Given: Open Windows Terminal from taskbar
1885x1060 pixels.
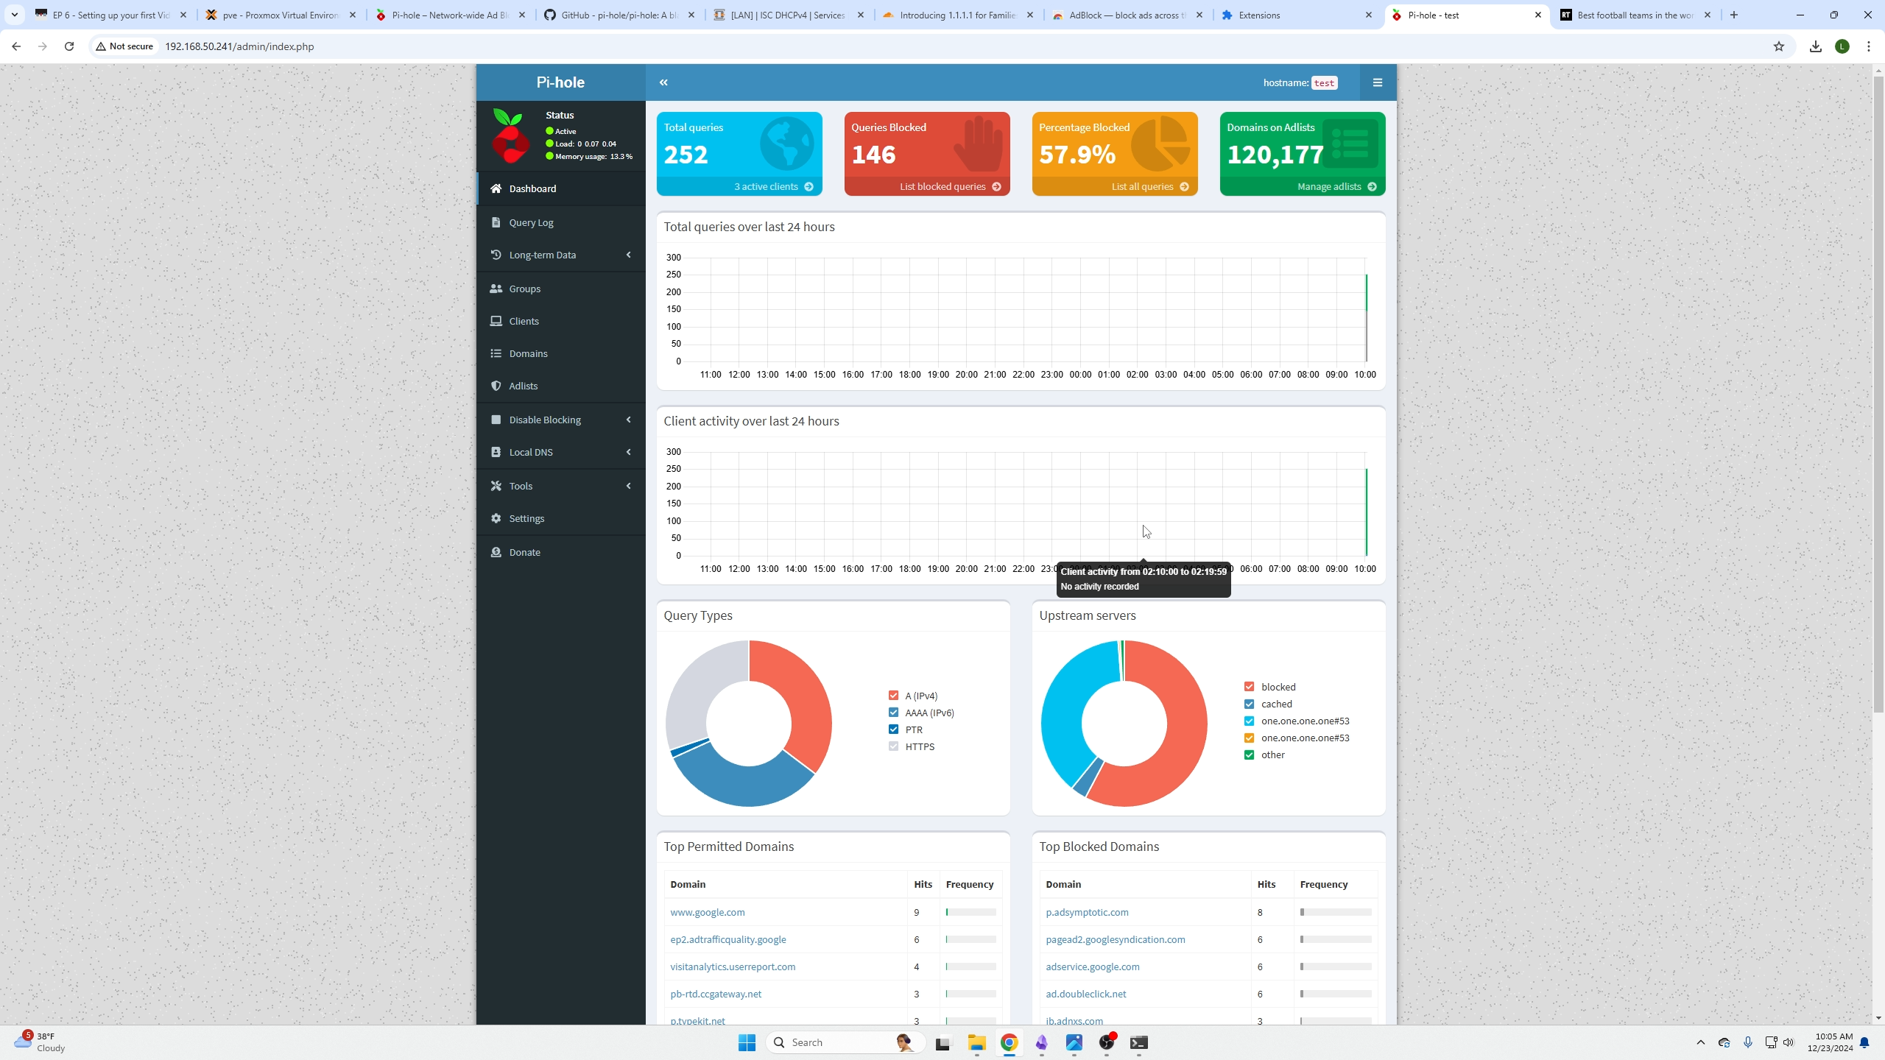Looking at the screenshot, I should point(1138,1042).
